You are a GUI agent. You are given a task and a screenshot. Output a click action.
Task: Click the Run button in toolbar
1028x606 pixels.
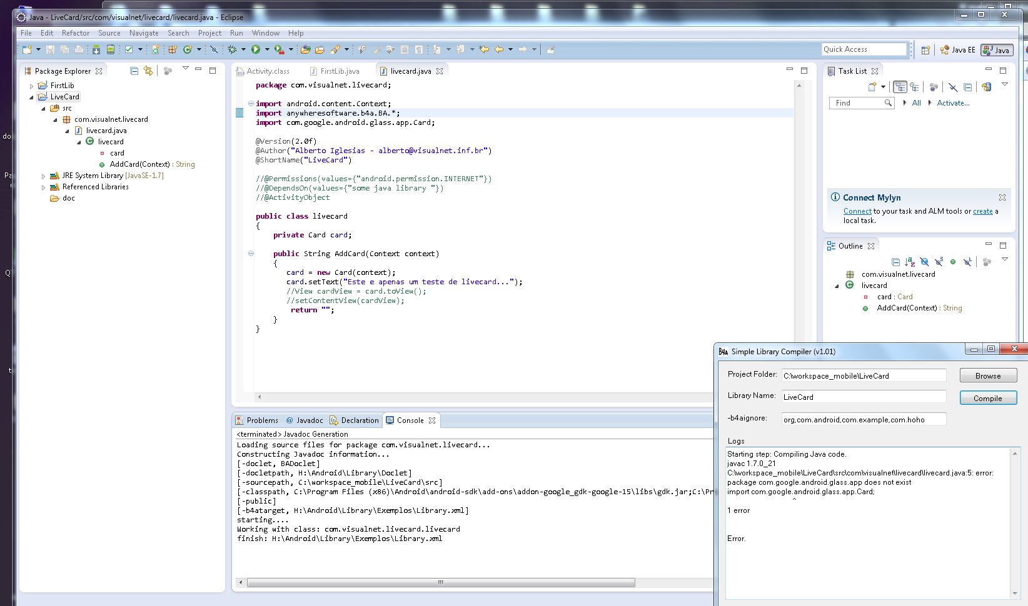click(x=256, y=49)
